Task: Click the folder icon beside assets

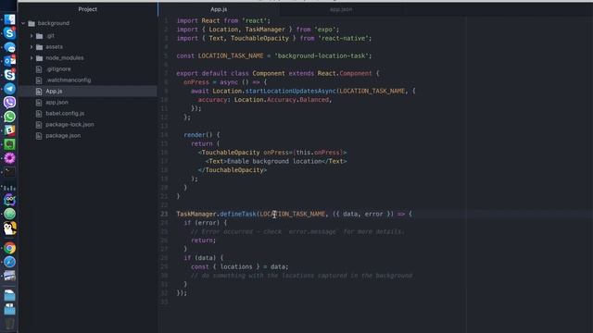Action: 39,47
